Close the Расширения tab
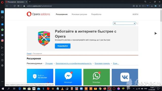Viewport: 162px width, 91px height. pyautogui.click(x=26, y=2)
